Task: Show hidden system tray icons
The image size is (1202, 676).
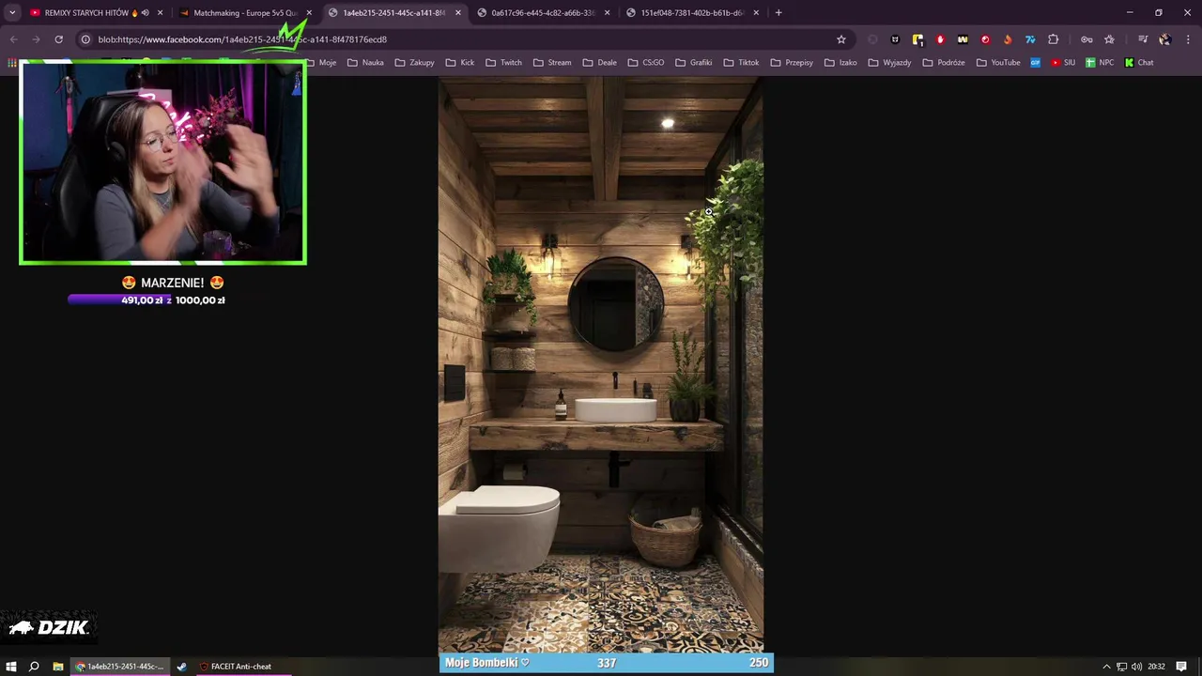Action: [1106, 667]
